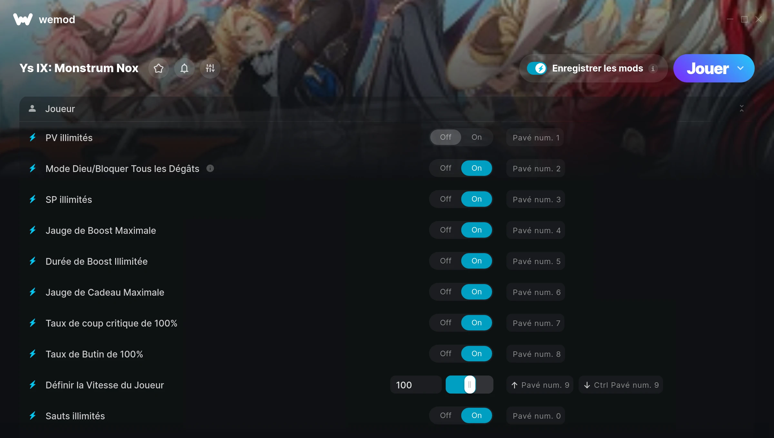Change the Pavé num. 2 hotkey
This screenshot has width=774, height=438.
536,168
